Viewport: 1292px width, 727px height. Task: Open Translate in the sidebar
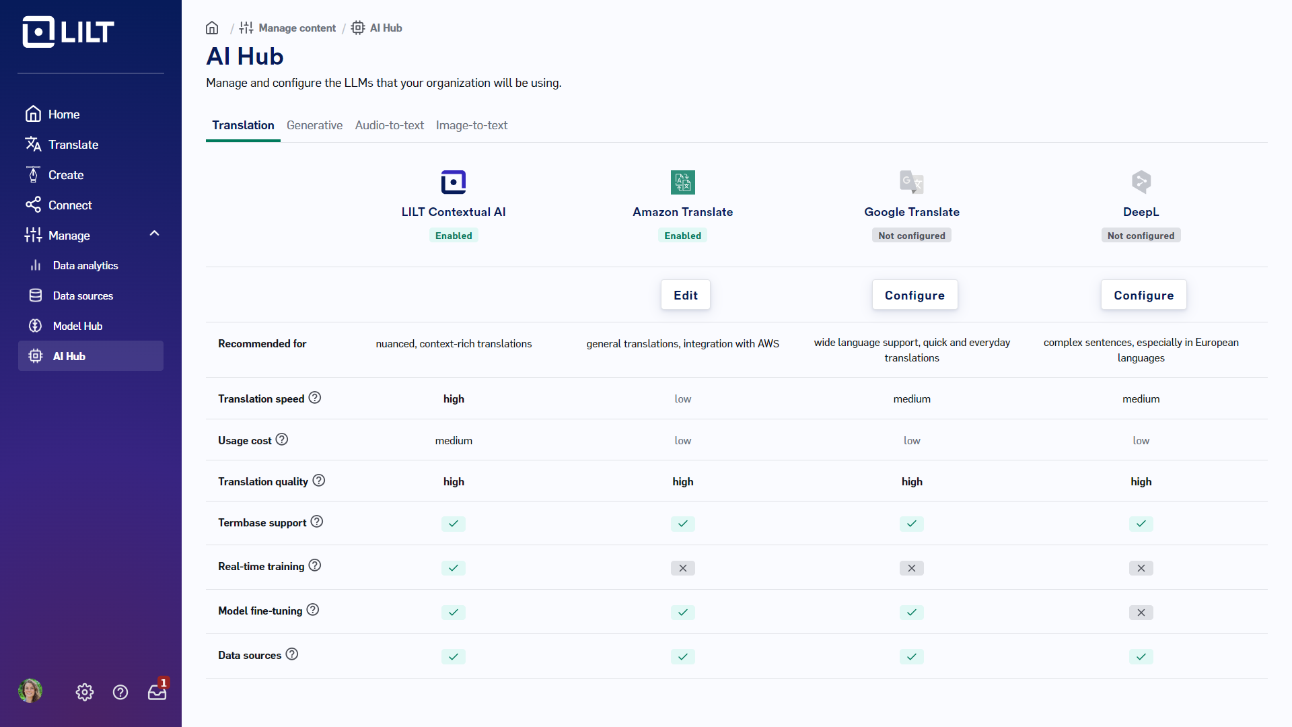click(91, 145)
